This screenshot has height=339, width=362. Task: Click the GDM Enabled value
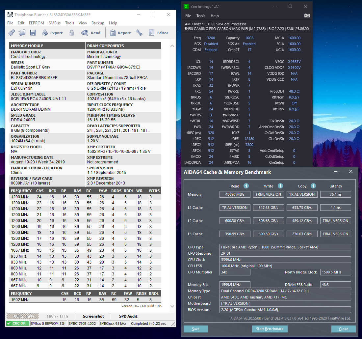[x=211, y=50]
